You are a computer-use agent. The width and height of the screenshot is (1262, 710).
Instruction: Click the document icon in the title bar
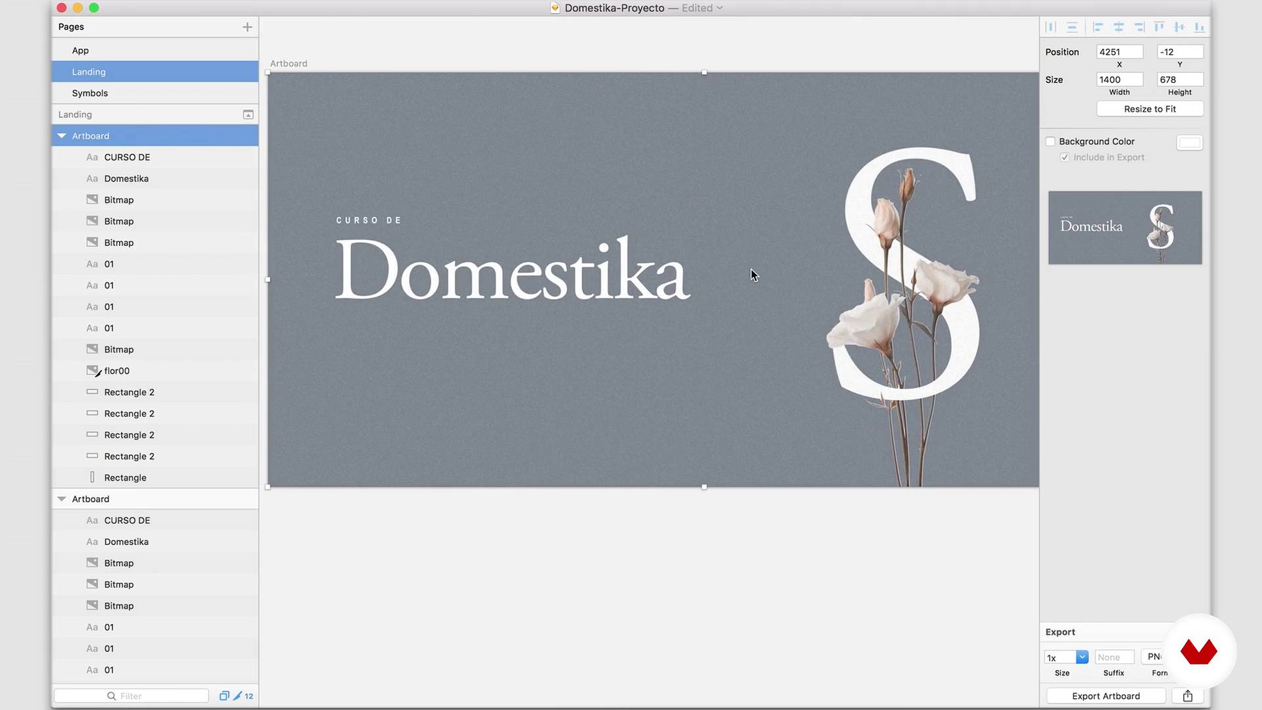click(555, 8)
